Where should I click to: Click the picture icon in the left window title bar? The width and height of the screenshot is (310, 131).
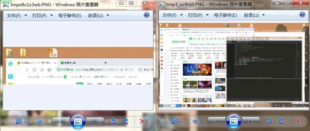(x=6, y=4)
